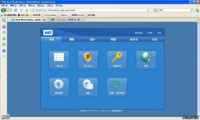This screenshot has width=200, height=120.
Task: Switch to the 儲存 (Storage) tab
Action: click(92, 39)
